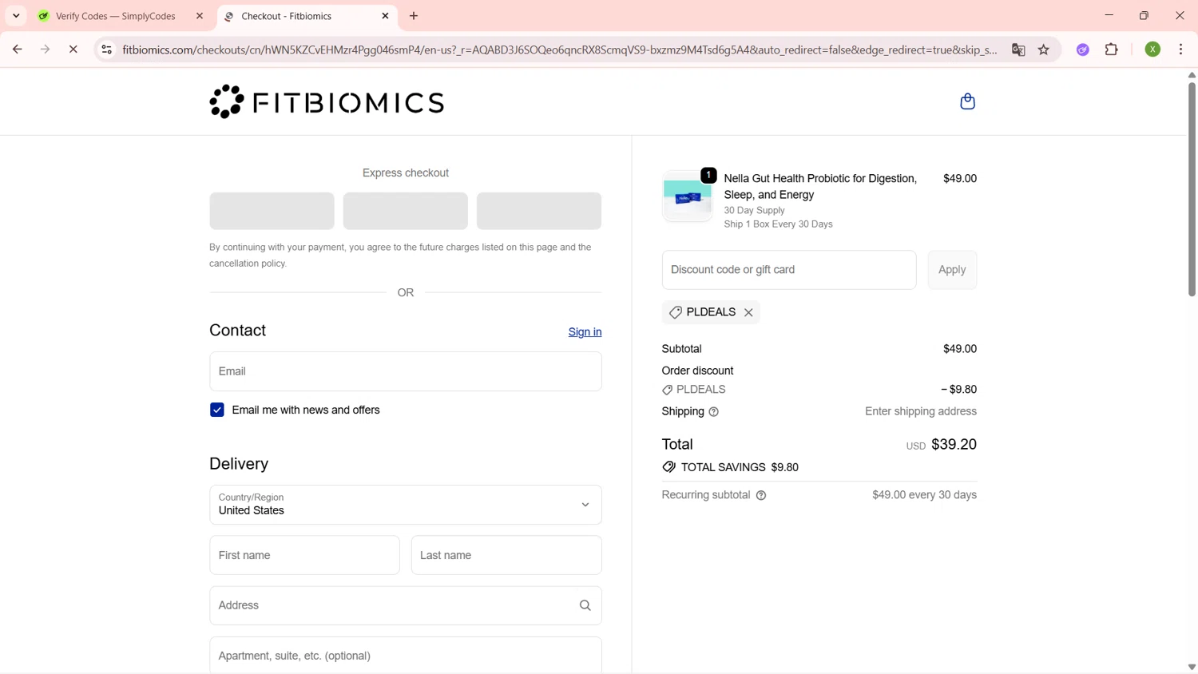Open the shopping bag cart icon

click(x=967, y=101)
